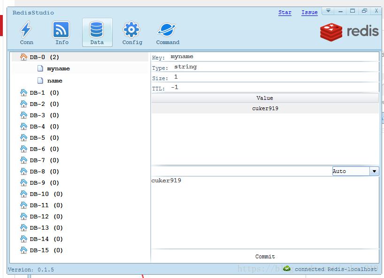
Task: Select the DB-7 (0) label
Action: tap(44, 160)
